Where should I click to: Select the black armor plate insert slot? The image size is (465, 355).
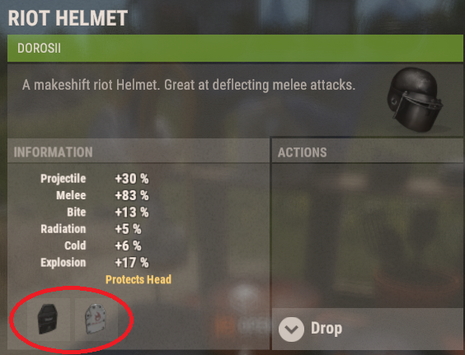coord(49,320)
